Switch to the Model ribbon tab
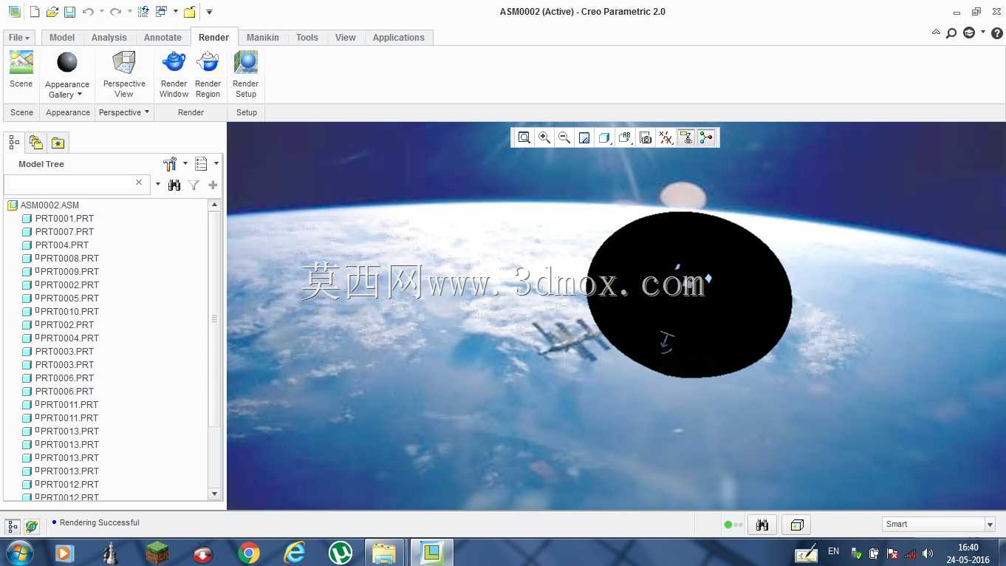The image size is (1006, 566). [62, 38]
